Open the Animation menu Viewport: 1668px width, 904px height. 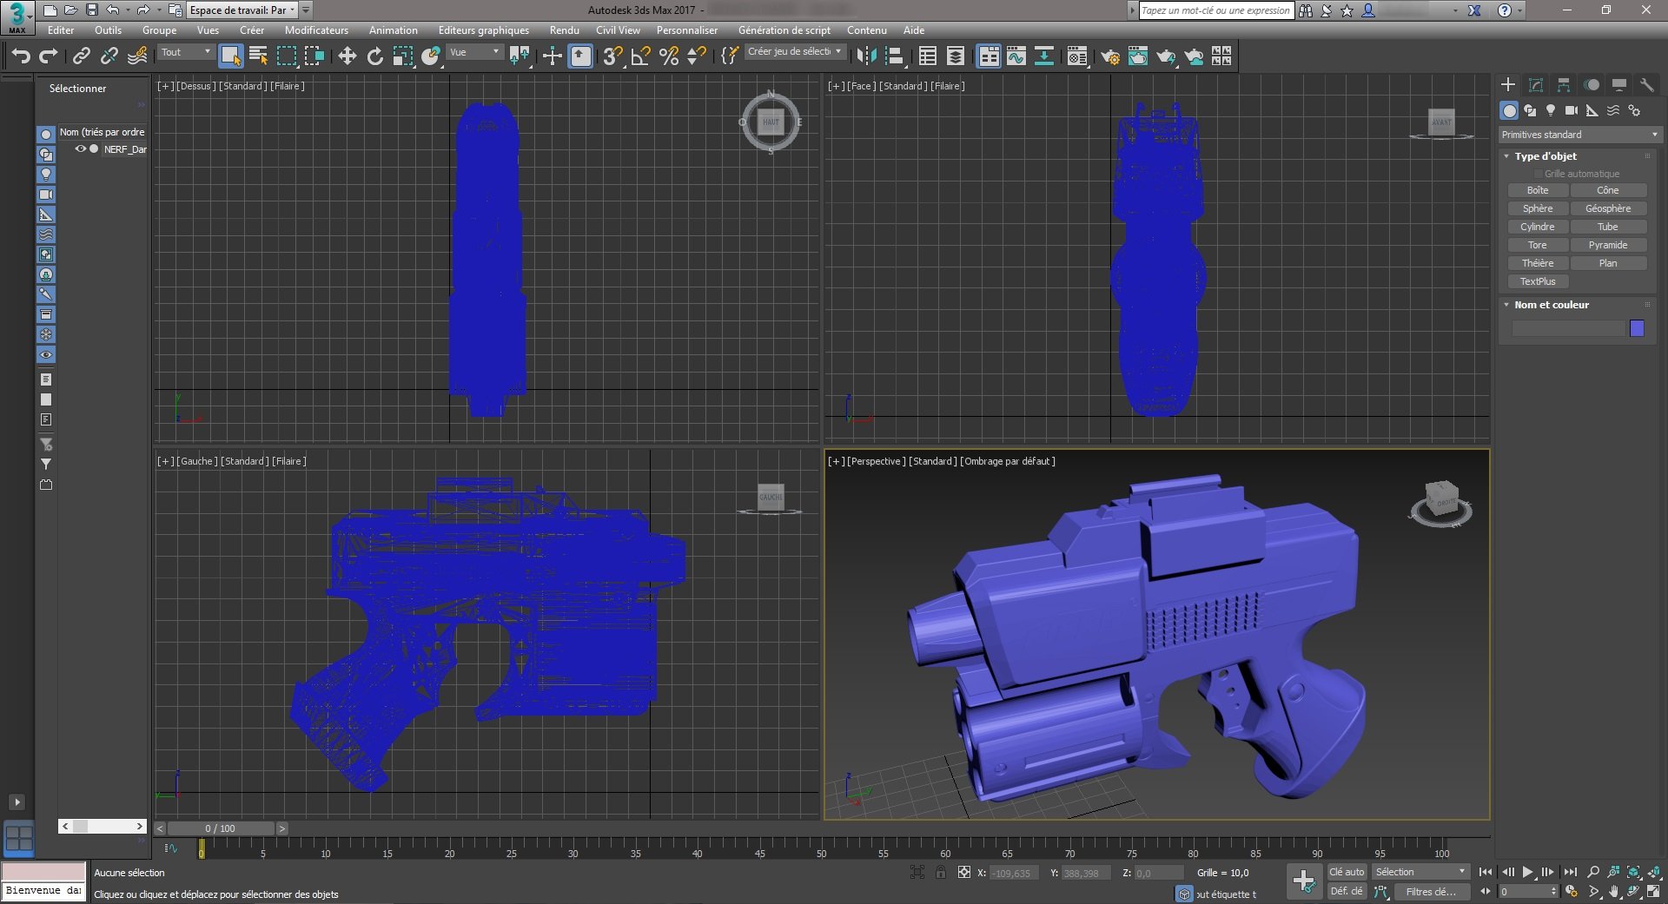coord(393,30)
